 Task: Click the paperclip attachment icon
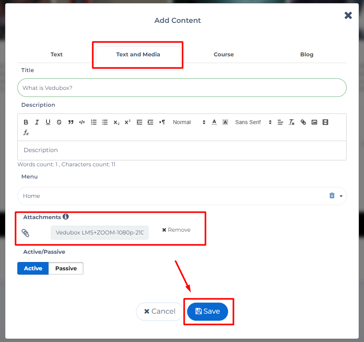(26, 233)
